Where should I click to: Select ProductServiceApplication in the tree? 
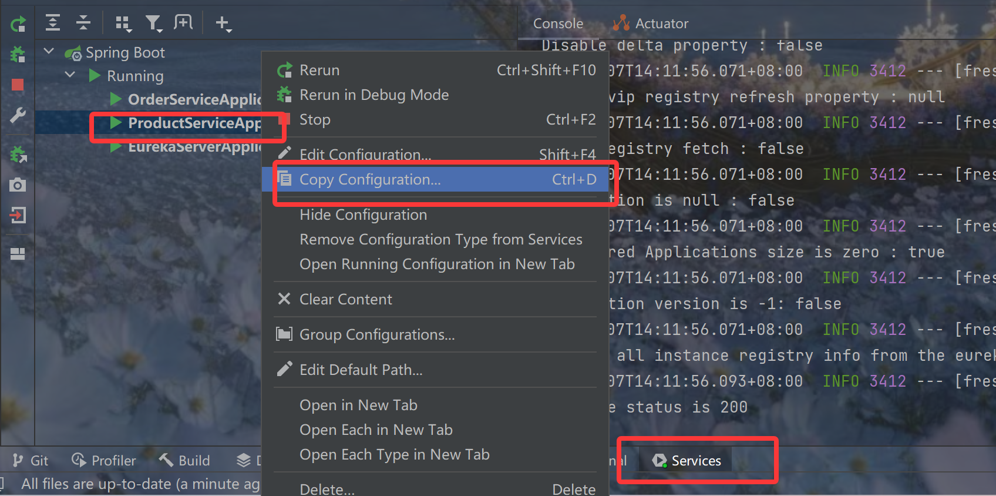(x=194, y=123)
